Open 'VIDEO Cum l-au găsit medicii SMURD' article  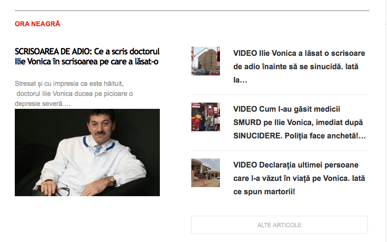pyautogui.click(x=299, y=123)
